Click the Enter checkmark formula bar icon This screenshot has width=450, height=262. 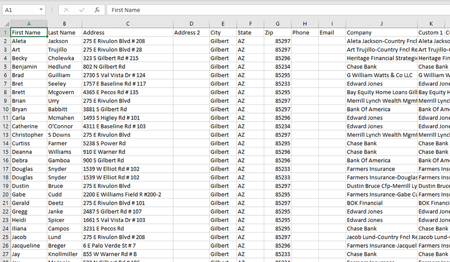tap(82, 10)
